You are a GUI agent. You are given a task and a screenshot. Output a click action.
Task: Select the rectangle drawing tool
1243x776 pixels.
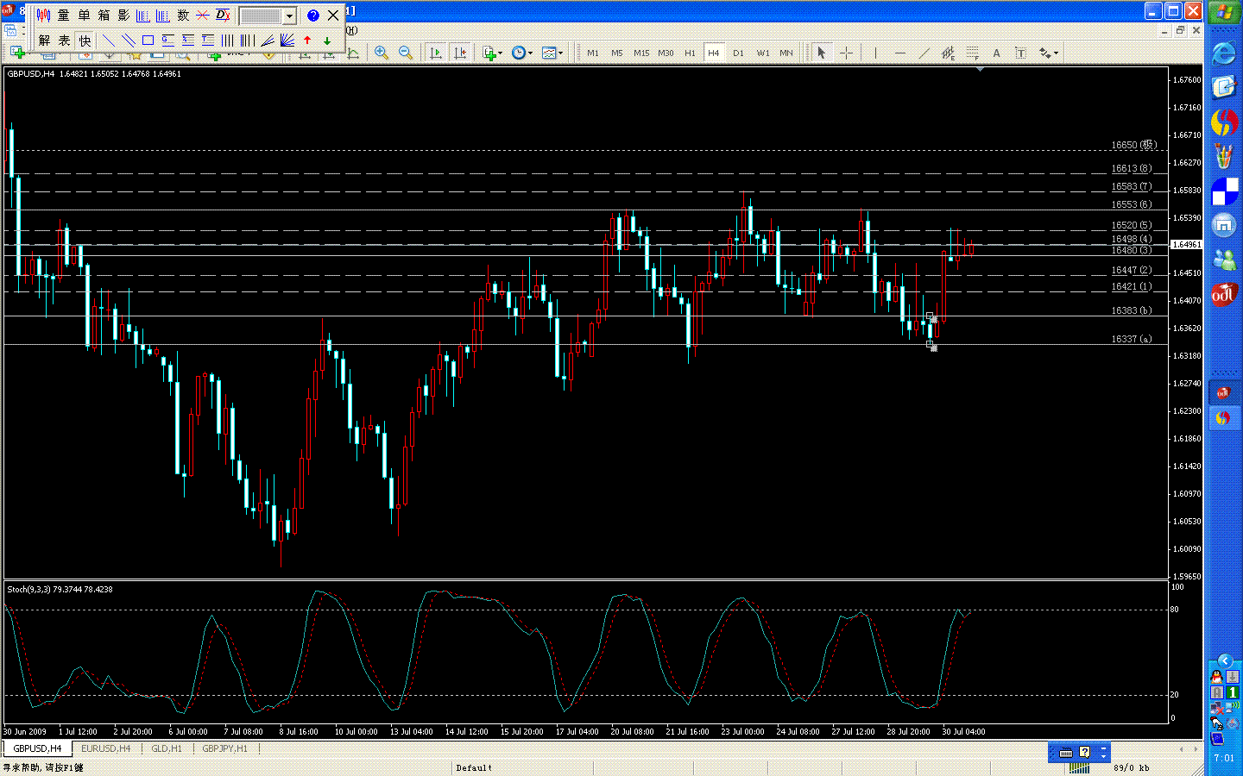[x=148, y=41]
